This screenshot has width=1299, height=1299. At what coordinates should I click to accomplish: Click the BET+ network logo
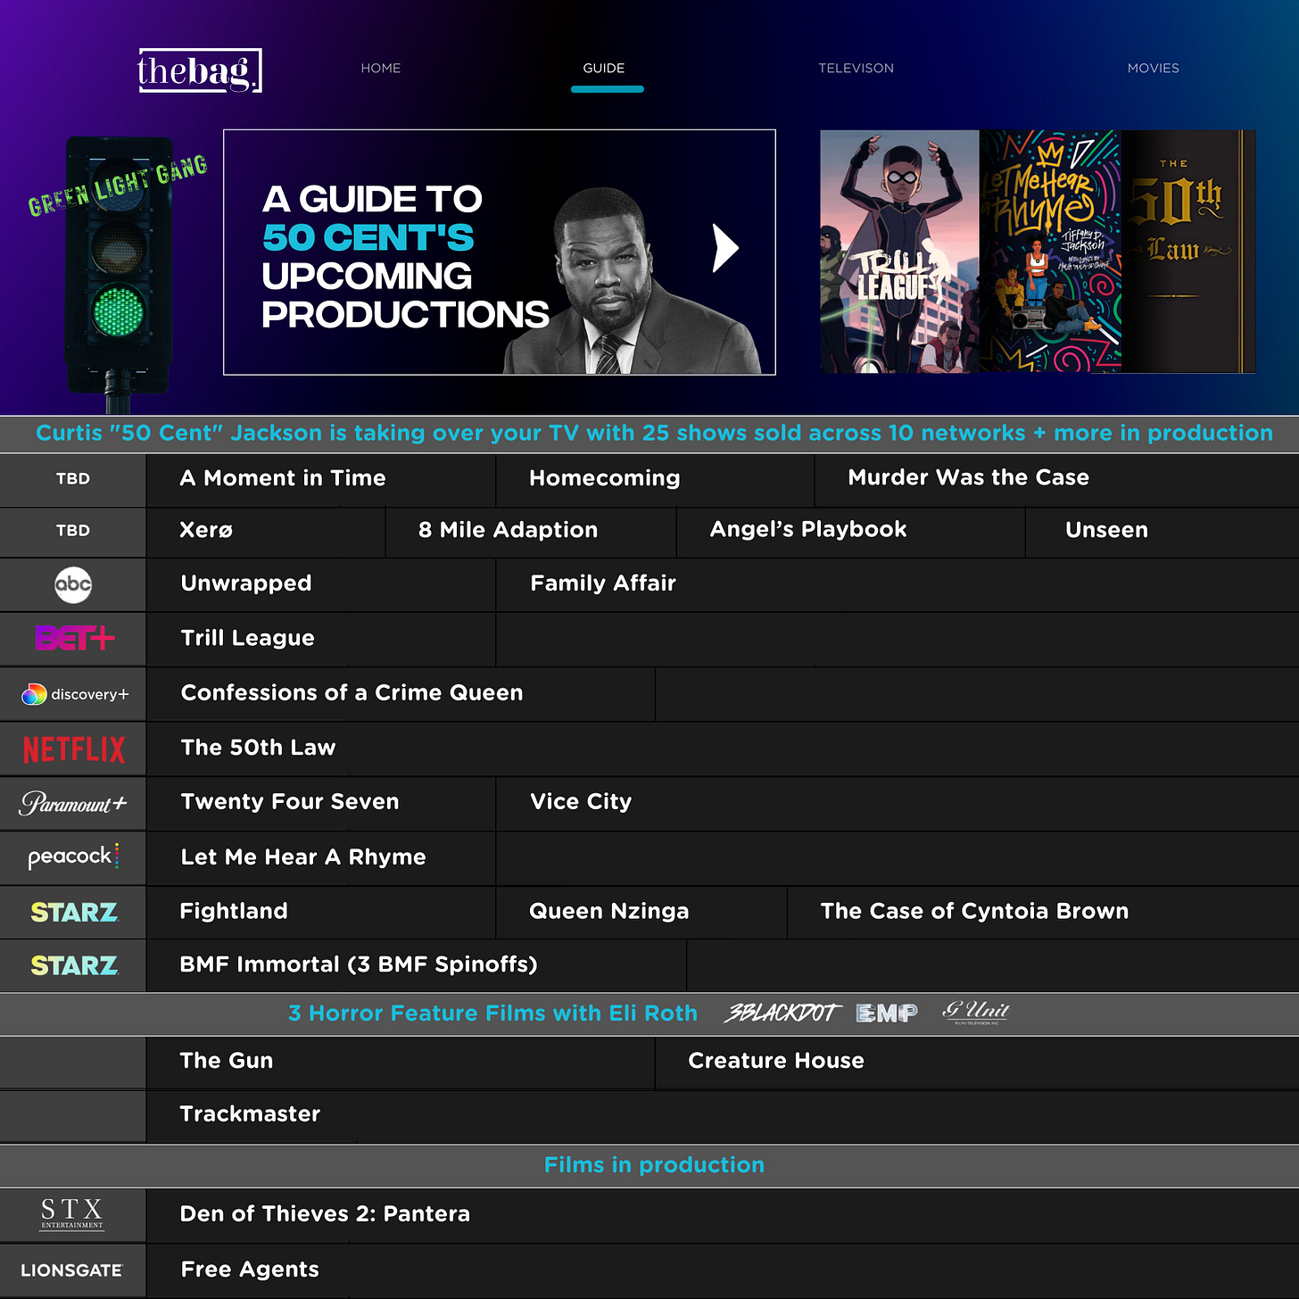[74, 638]
